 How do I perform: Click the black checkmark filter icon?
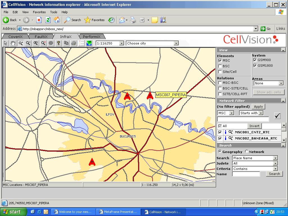click(x=277, y=116)
